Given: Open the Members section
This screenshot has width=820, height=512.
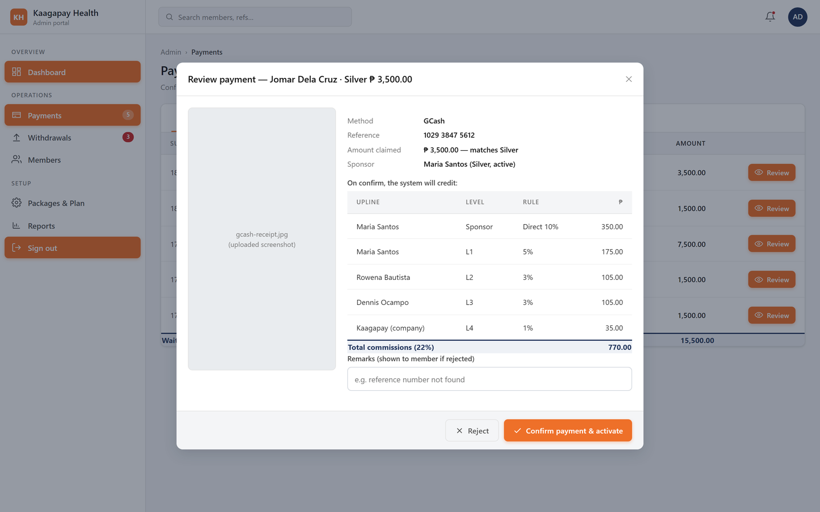Looking at the screenshot, I should 72,160.
